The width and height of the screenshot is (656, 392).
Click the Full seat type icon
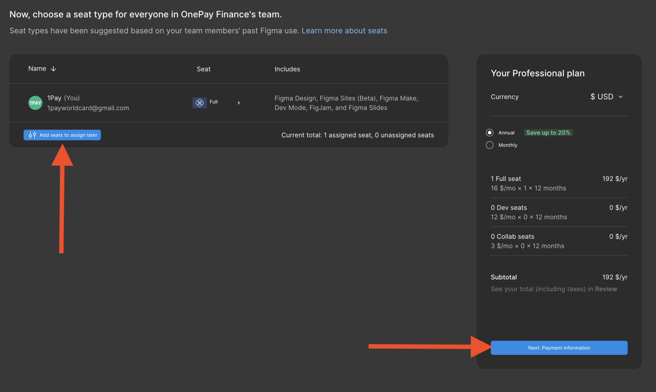click(x=200, y=103)
